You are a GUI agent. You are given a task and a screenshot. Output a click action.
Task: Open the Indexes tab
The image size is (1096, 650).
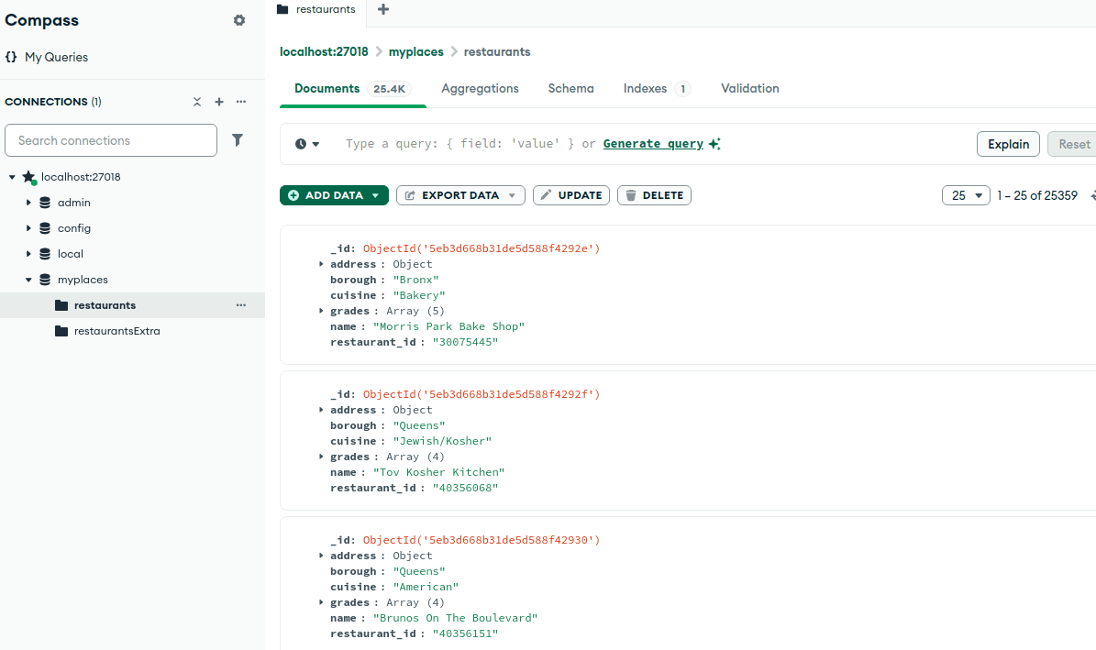coord(646,88)
